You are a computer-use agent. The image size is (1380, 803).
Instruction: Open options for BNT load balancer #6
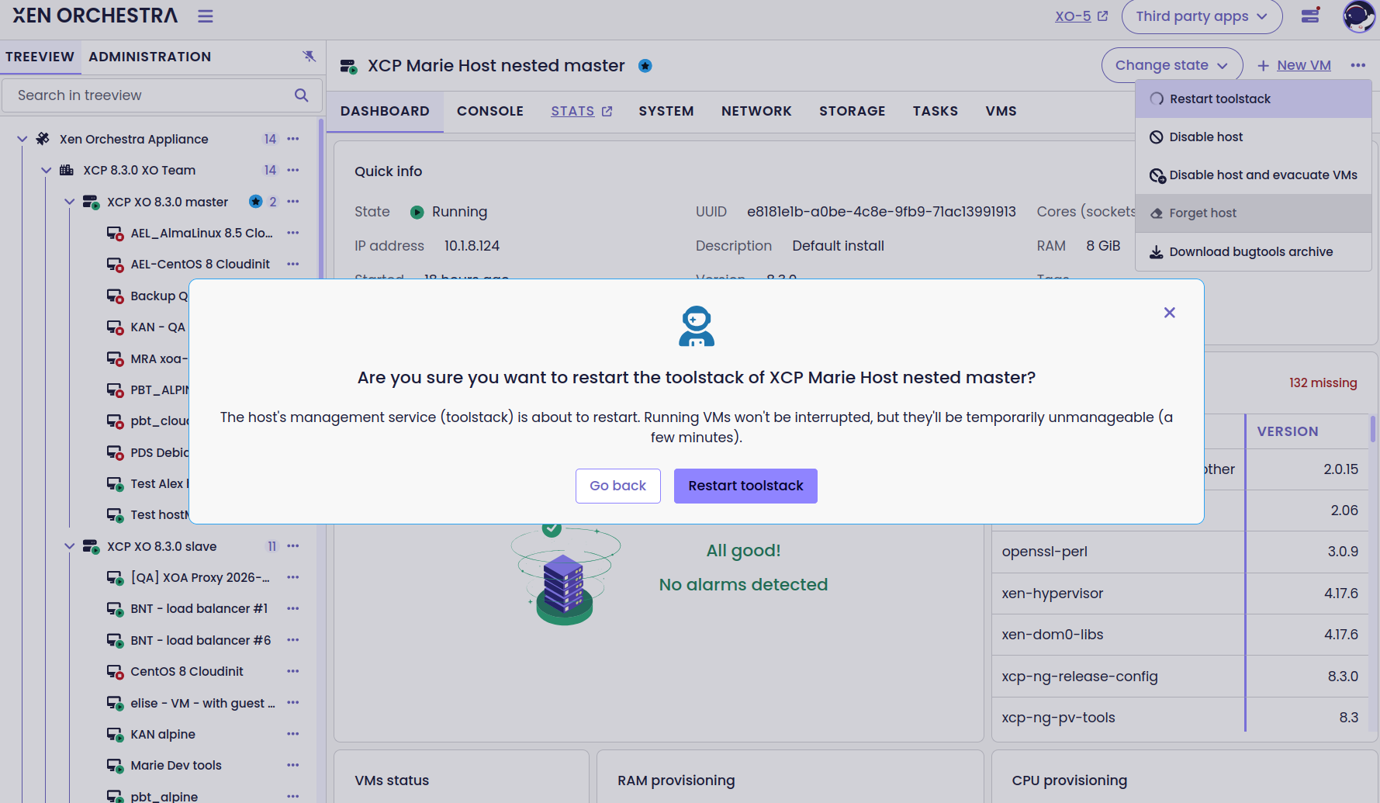(293, 640)
